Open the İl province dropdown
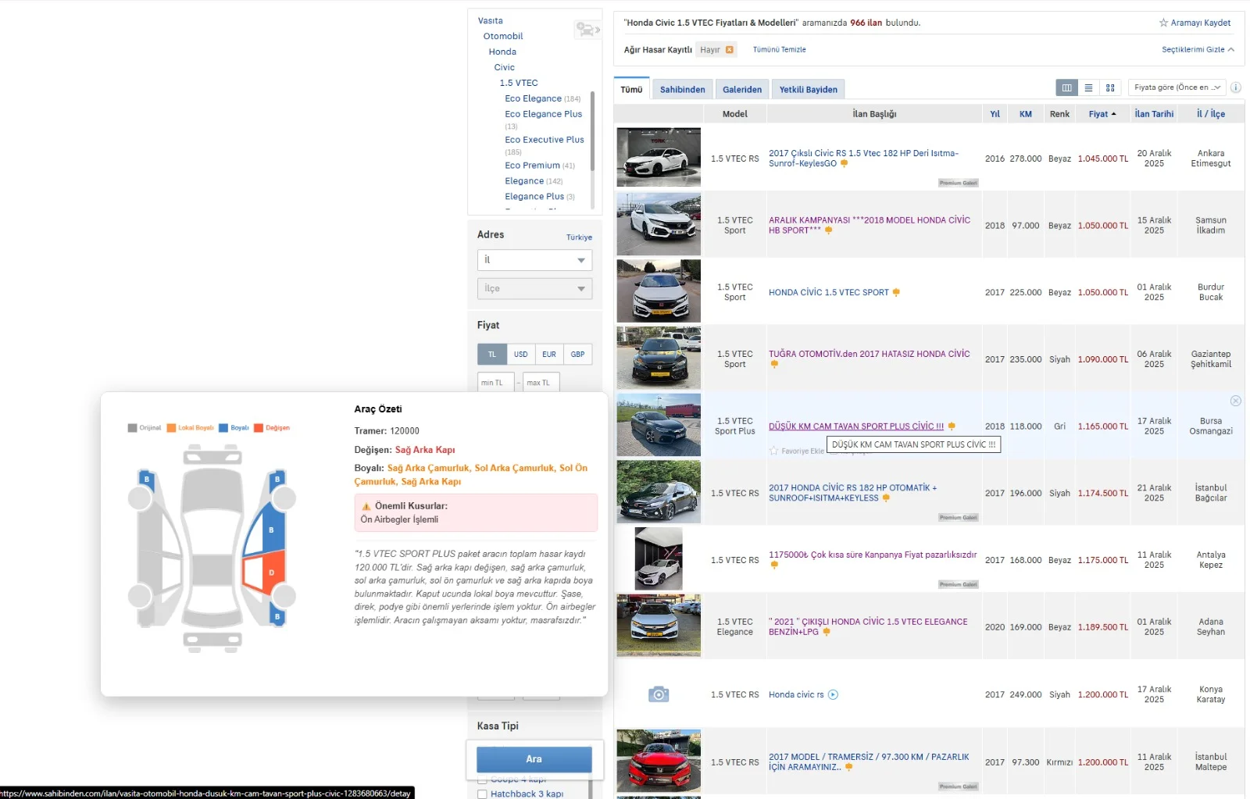Viewport: 1250px width, 799px height. point(534,260)
